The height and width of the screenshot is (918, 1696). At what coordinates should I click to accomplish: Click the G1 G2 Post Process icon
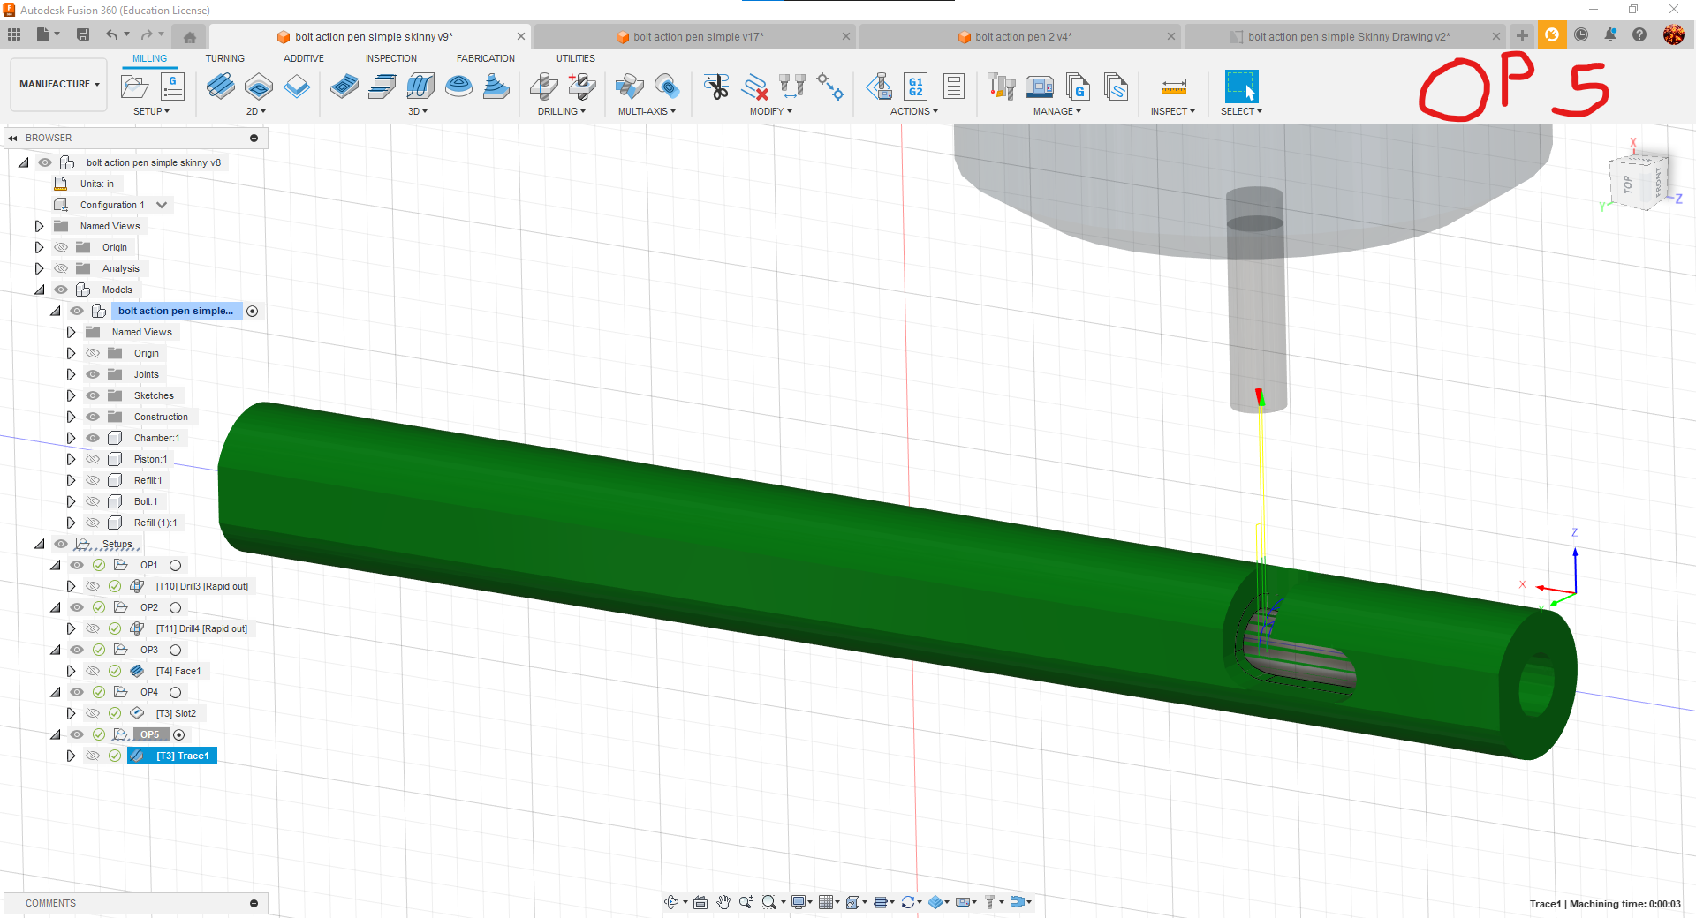pyautogui.click(x=916, y=87)
